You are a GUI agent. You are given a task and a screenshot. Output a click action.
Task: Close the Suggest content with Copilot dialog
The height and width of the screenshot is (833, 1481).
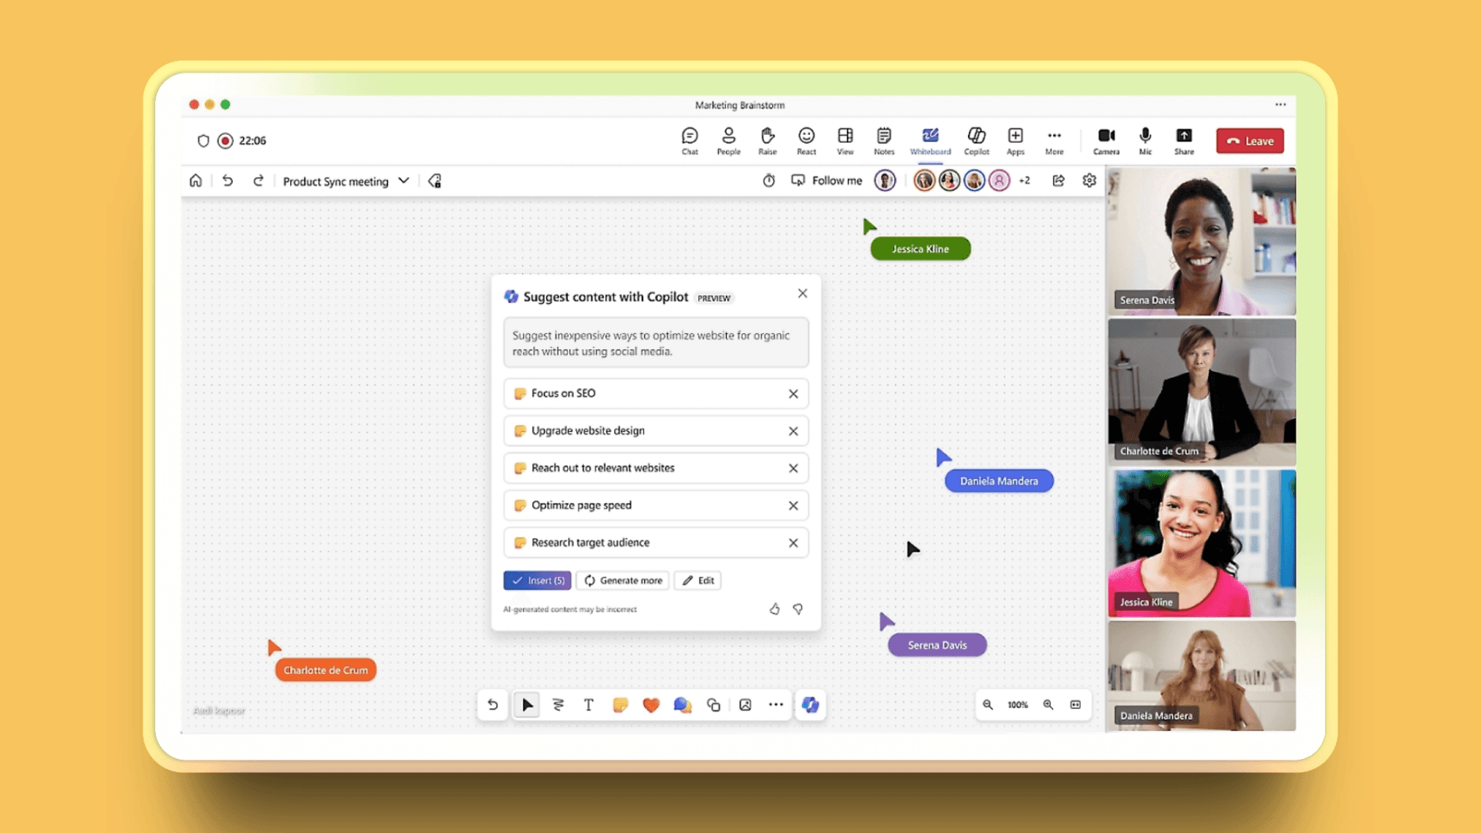click(803, 293)
